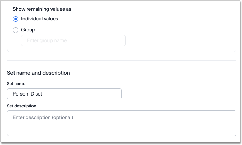Click the divider line above Set name section
242x145 pixels.
pyautogui.click(x=121, y=61)
